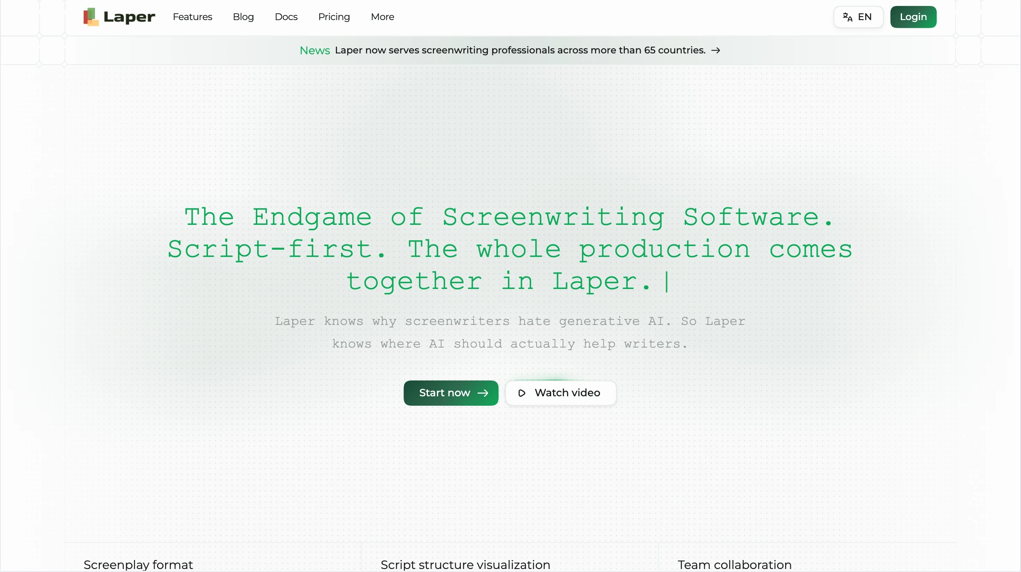1021x572 pixels.
Task: Select the Screenplay format feature
Action: pos(138,564)
